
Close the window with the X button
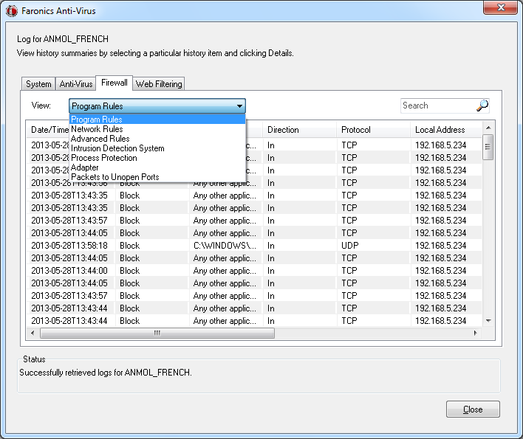tap(500, 7)
